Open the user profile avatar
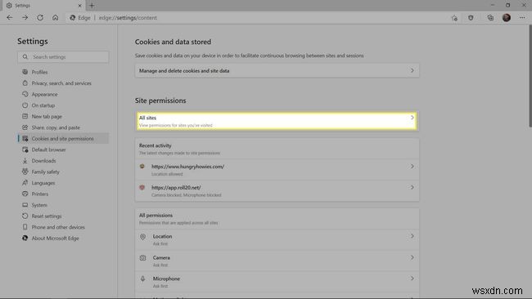 (507, 18)
